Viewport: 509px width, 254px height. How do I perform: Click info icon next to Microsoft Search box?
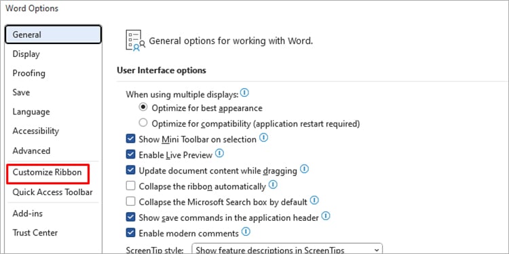pos(314,200)
